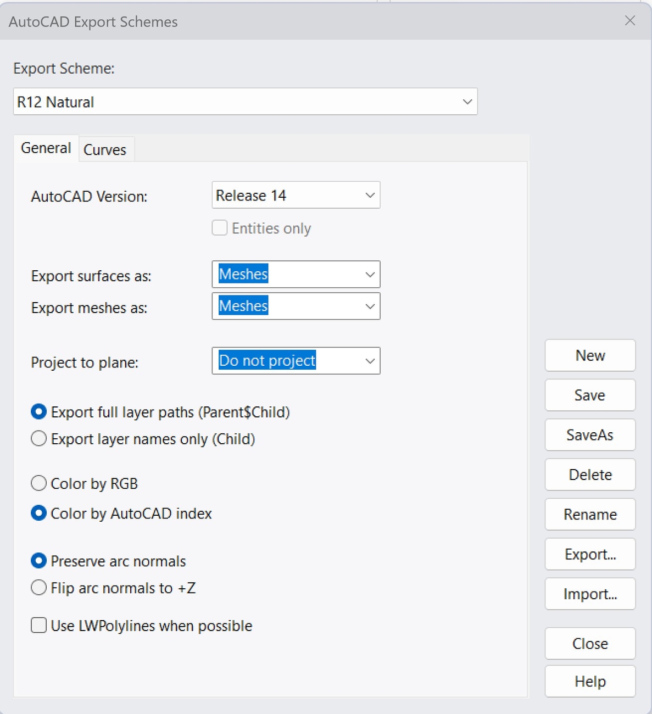Click the SaveAs button
Screen dimensions: 652x714
tap(590, 435)
